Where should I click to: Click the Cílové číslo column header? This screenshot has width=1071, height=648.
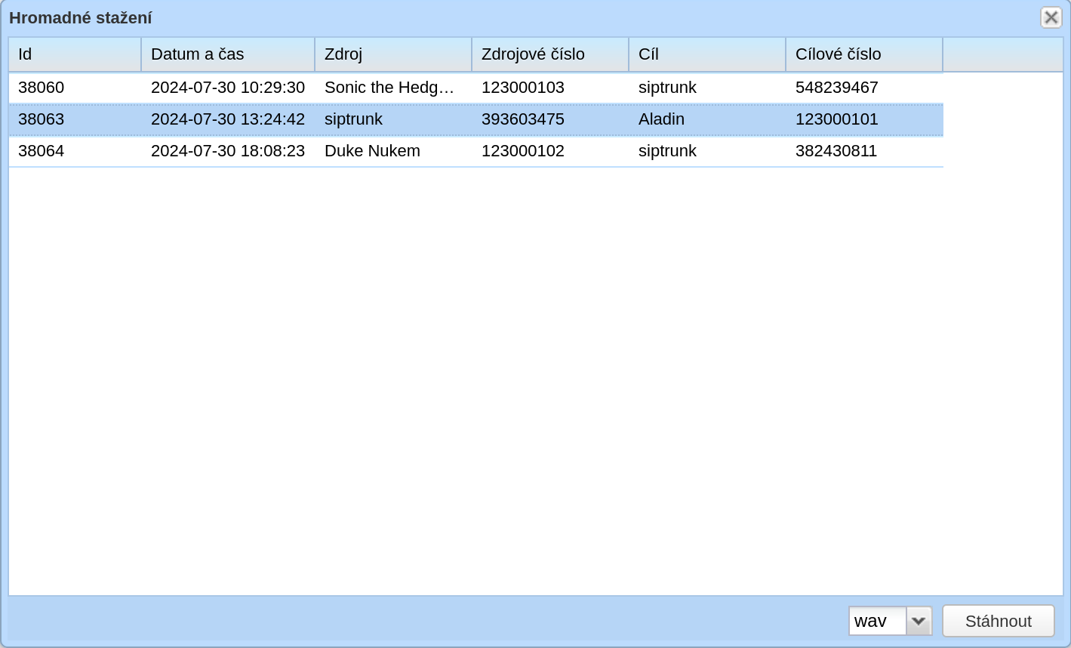point(864,54)
